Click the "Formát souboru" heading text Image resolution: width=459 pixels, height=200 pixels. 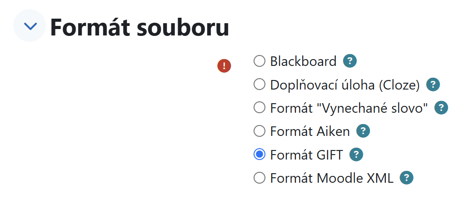[140, 27]
